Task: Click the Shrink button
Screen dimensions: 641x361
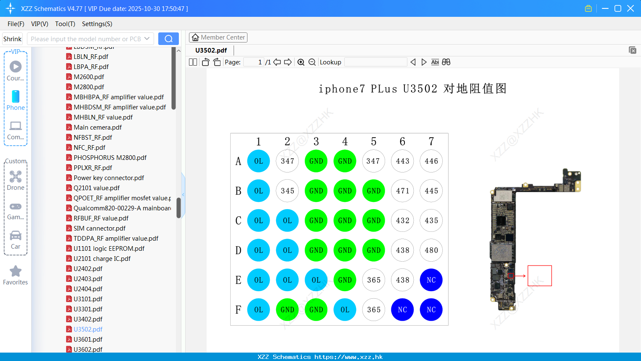Action: pyautogui.click(x=13, y=39)
